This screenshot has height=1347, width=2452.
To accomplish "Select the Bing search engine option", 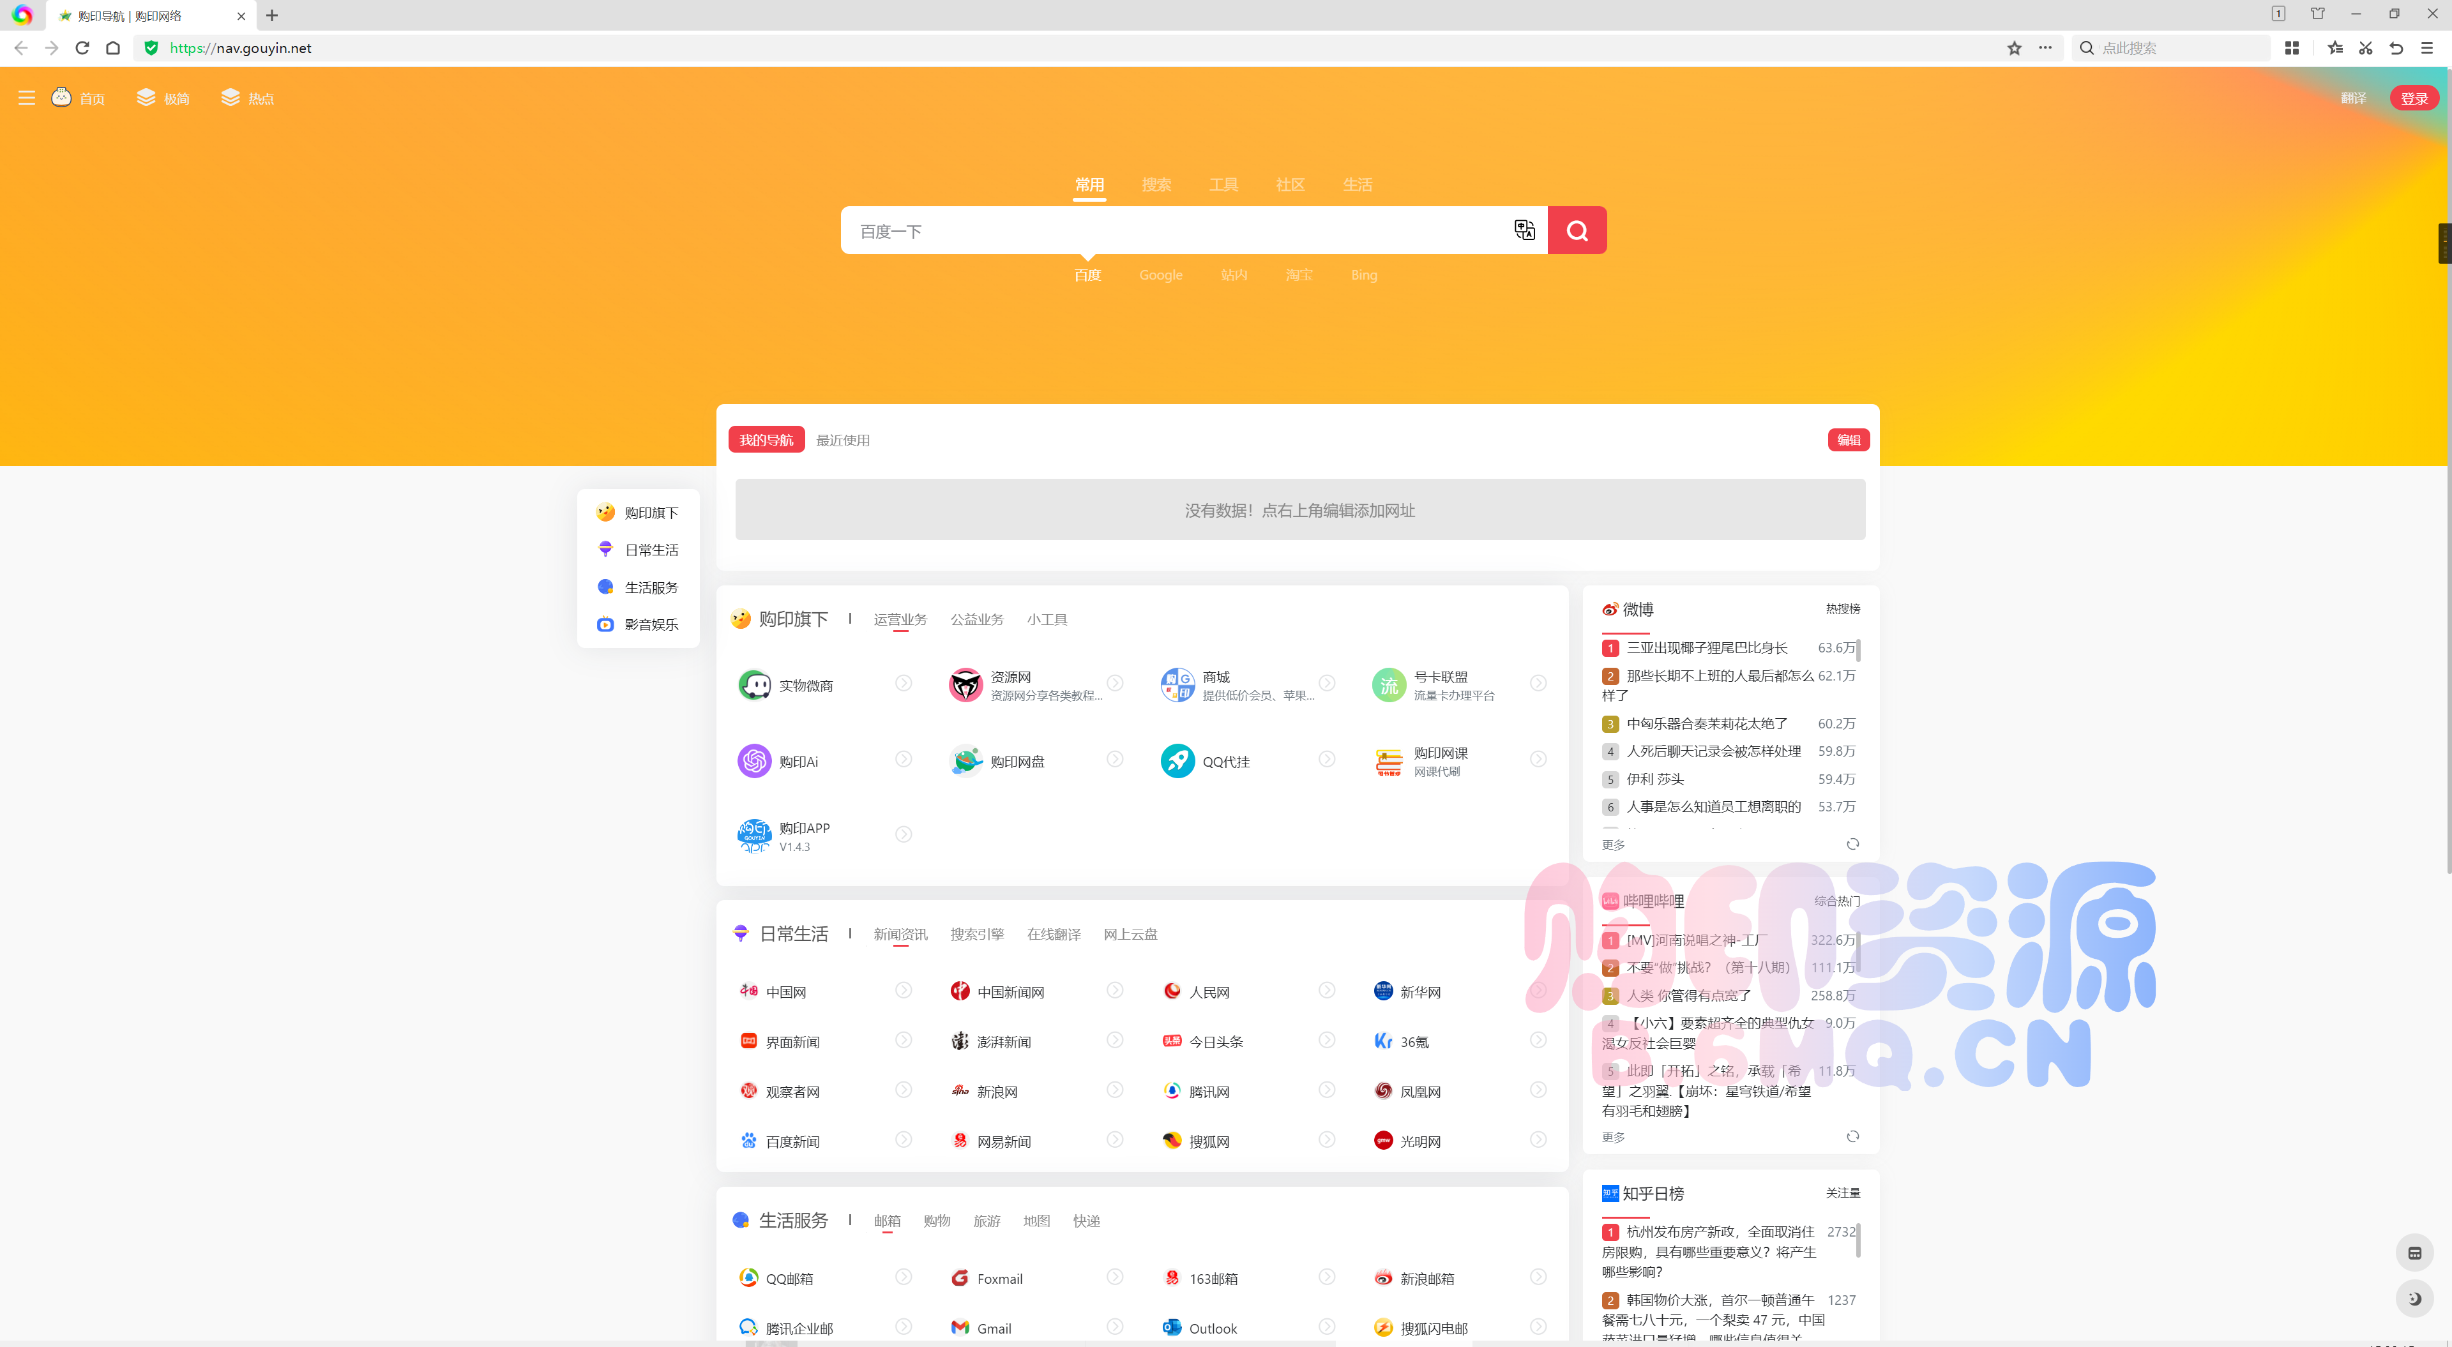I will (x=1363, y=275).
